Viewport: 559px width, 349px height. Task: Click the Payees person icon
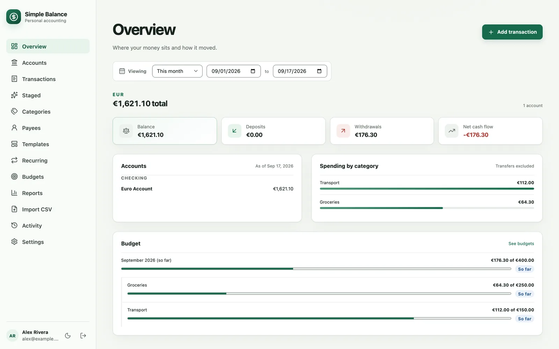tap(14, 128)
